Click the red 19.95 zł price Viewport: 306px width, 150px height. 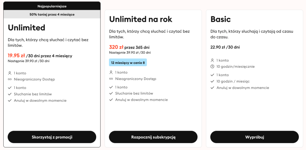[x=16, y=55]
